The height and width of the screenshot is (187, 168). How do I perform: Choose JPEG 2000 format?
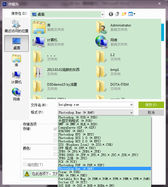point(104,155)
